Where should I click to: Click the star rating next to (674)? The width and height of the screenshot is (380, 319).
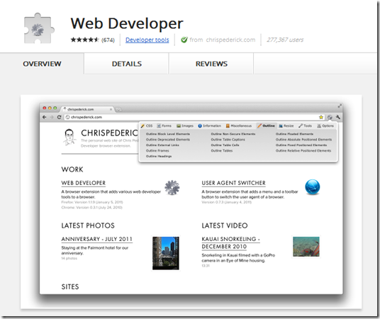click(x=85, y=40)
